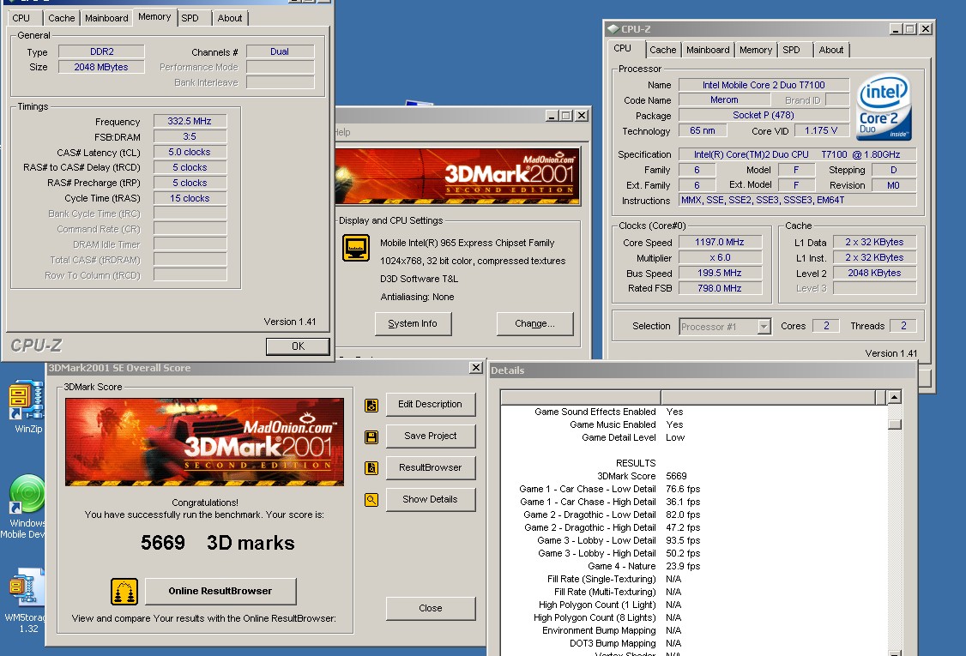
Task: Click the Code Name Merom field
Action: tap(724, 99)
